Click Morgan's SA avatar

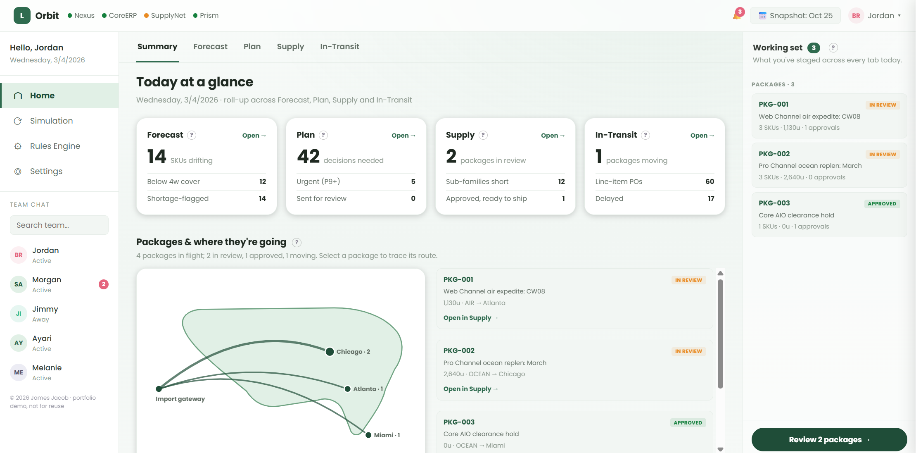(19, 284)
